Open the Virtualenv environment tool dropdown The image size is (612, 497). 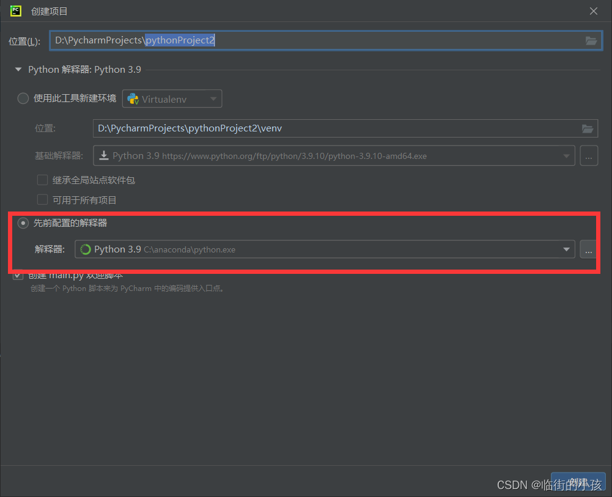point(172,98)
